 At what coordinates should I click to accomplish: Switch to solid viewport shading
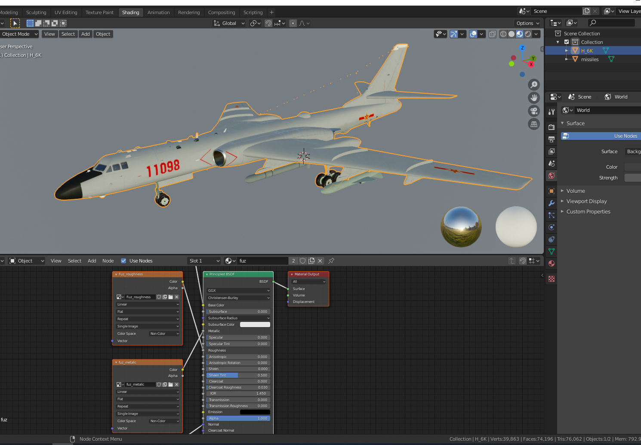(512, 34)
